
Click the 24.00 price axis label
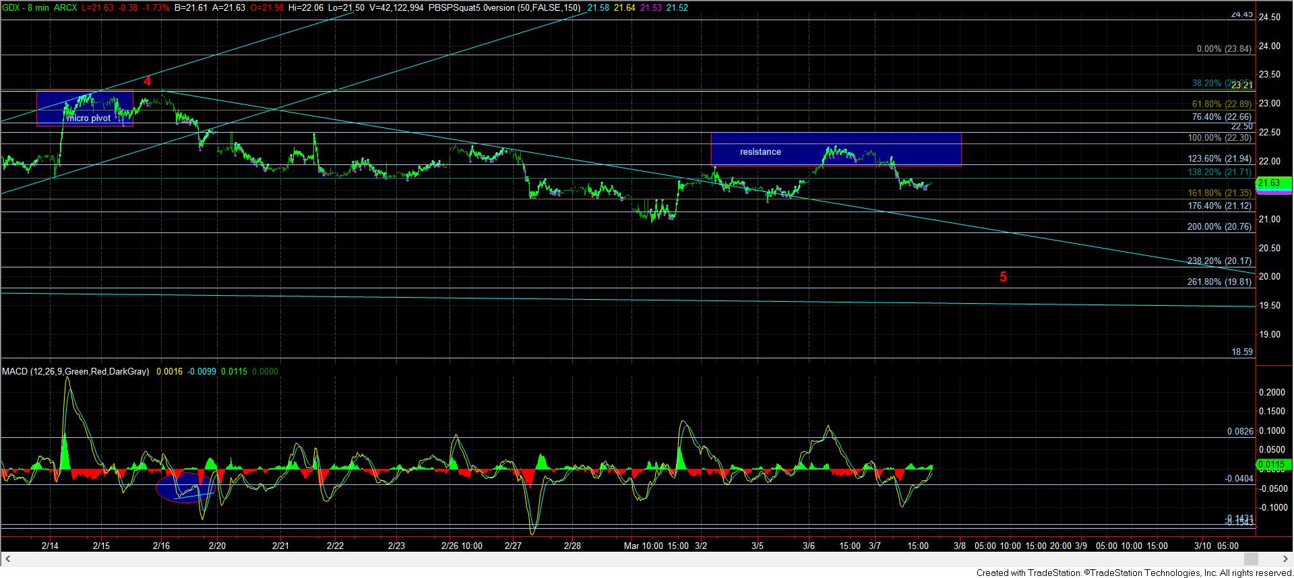pos(1271,46)
